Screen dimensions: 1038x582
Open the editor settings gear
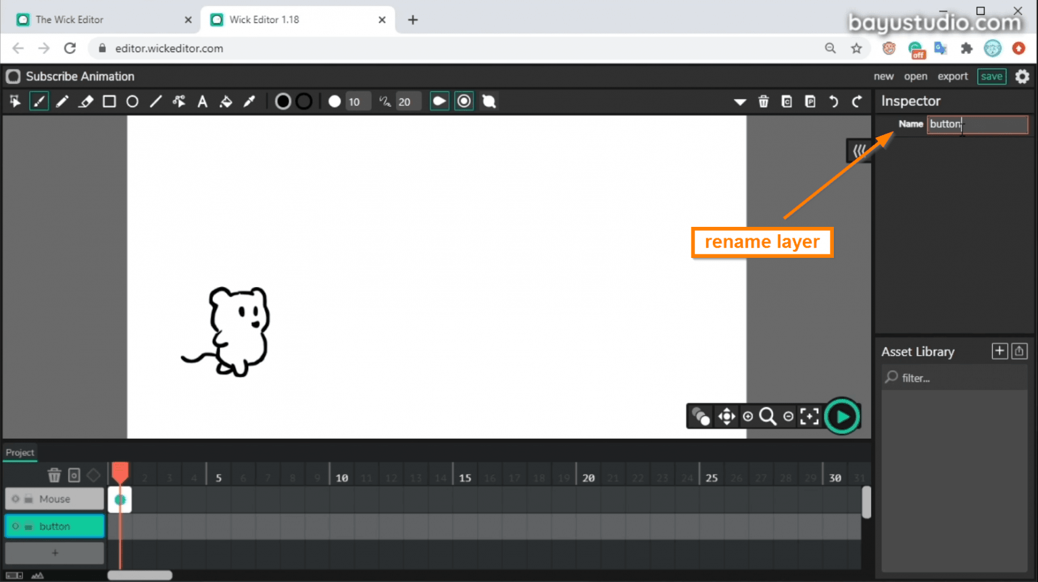tap(1022, 76)
